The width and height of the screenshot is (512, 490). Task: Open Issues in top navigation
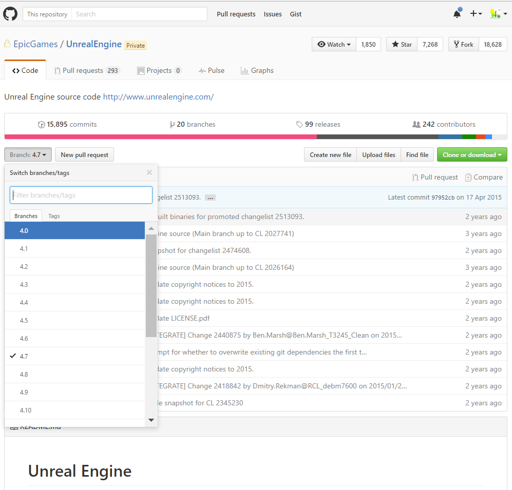pyautogui.click(x=273, y=14)
